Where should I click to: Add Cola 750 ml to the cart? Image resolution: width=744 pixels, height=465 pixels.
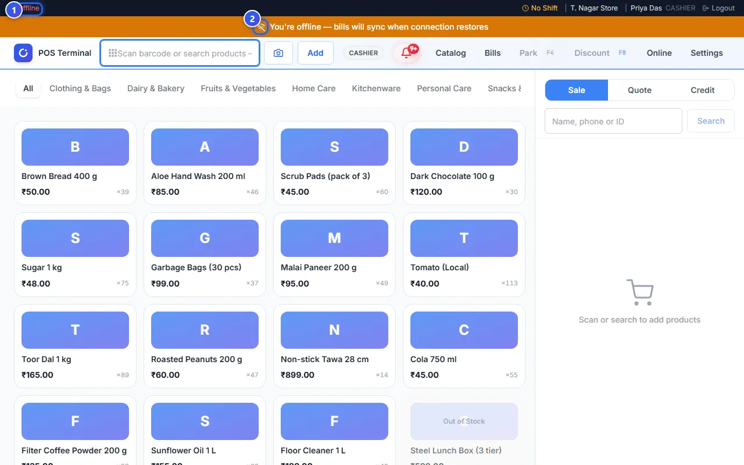464,346
